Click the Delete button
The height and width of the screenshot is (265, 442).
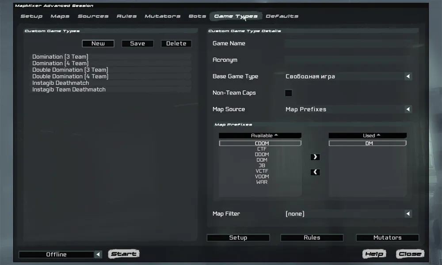coord(176,43)
